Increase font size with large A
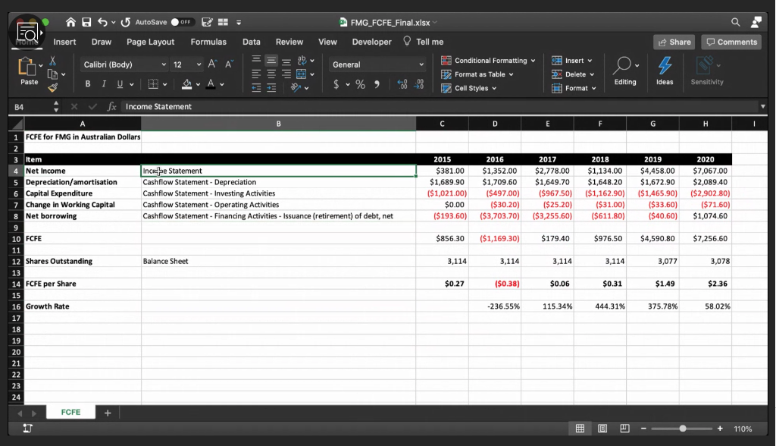Screen dimensions: 776x446 click(212, 64)
